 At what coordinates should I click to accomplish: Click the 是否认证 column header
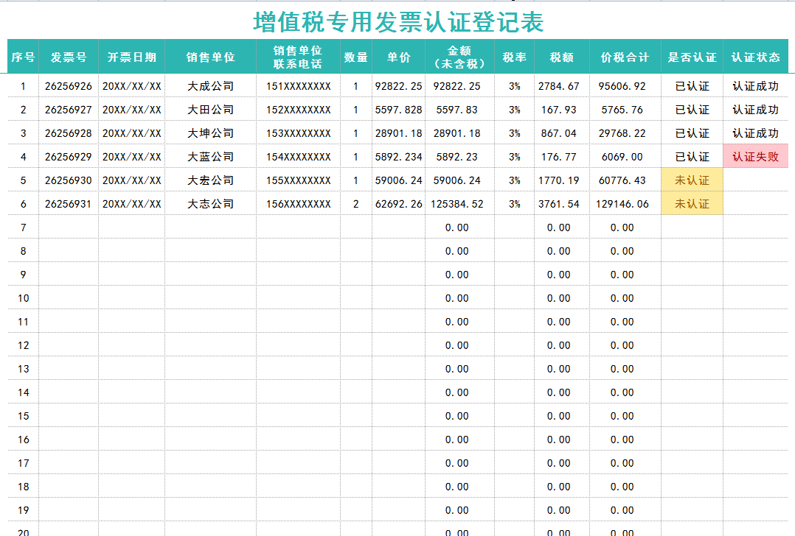(692, 57)
